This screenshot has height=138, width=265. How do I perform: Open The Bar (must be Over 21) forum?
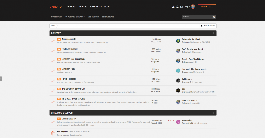[73, 89]
